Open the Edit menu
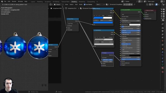The width and height of the screenshot is (166, 93). [9, 2]
